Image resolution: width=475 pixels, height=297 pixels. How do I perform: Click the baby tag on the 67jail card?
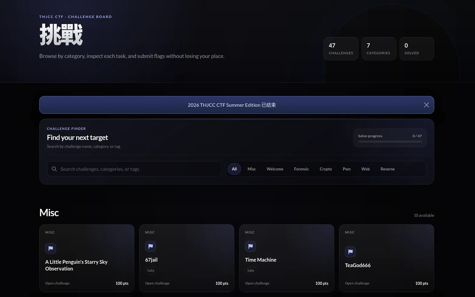[x=151, y=270]
